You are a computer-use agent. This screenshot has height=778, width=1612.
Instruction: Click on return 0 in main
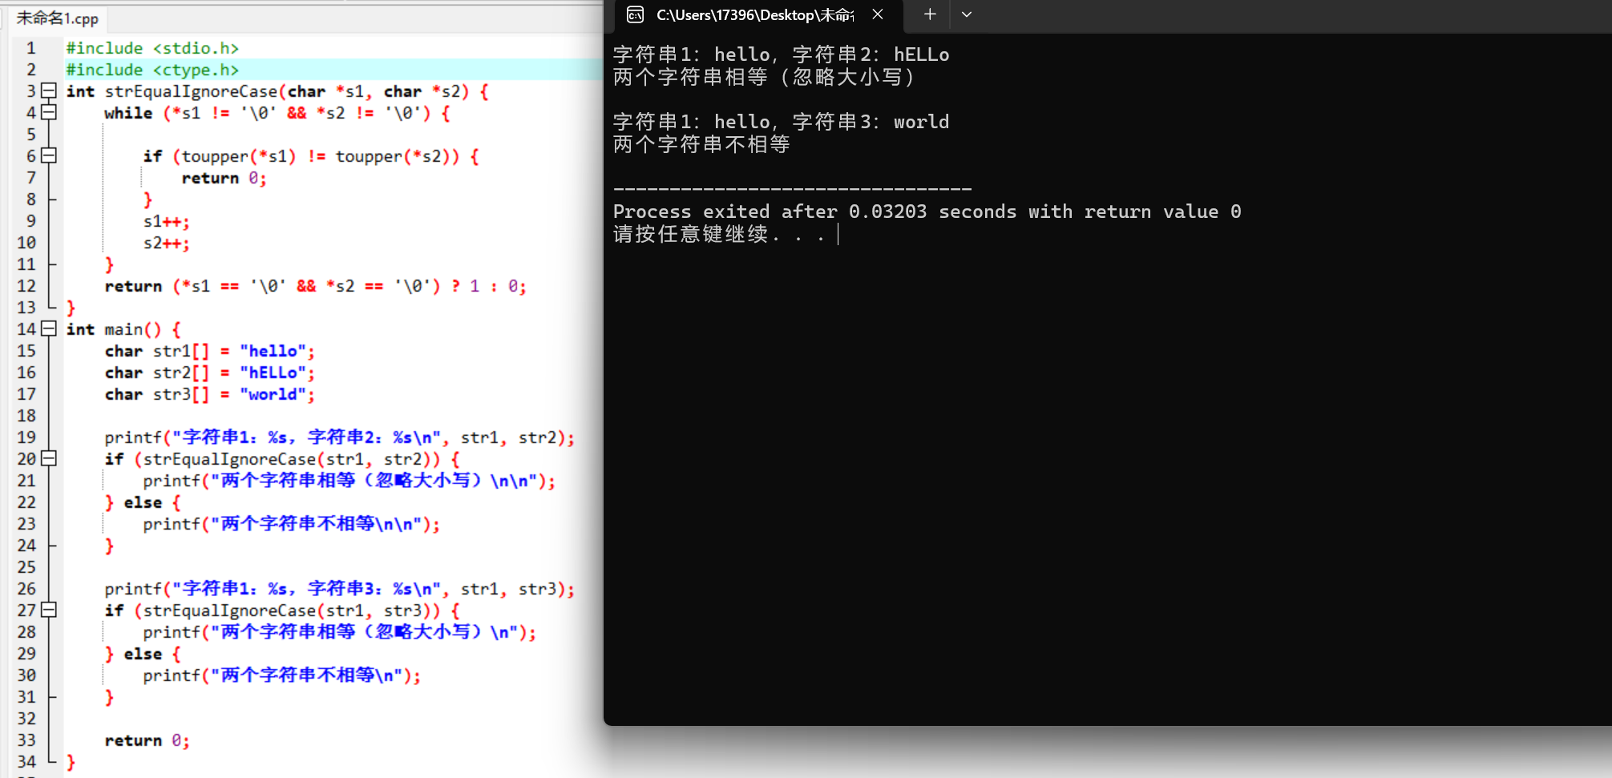[x=147, y=740]
